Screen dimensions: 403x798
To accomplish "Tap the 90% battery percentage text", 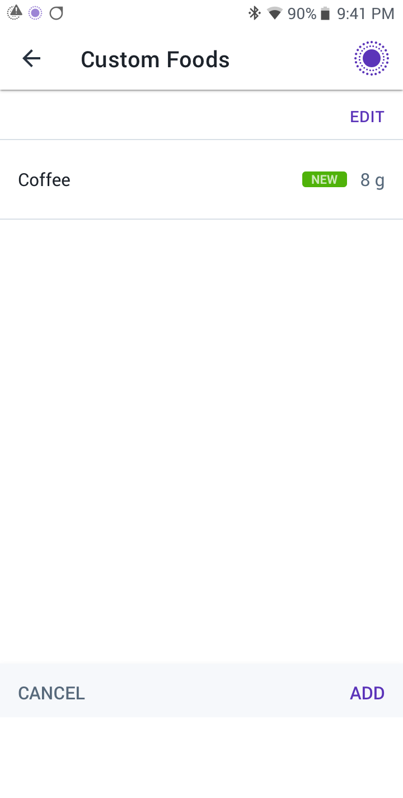I will 302,13.
